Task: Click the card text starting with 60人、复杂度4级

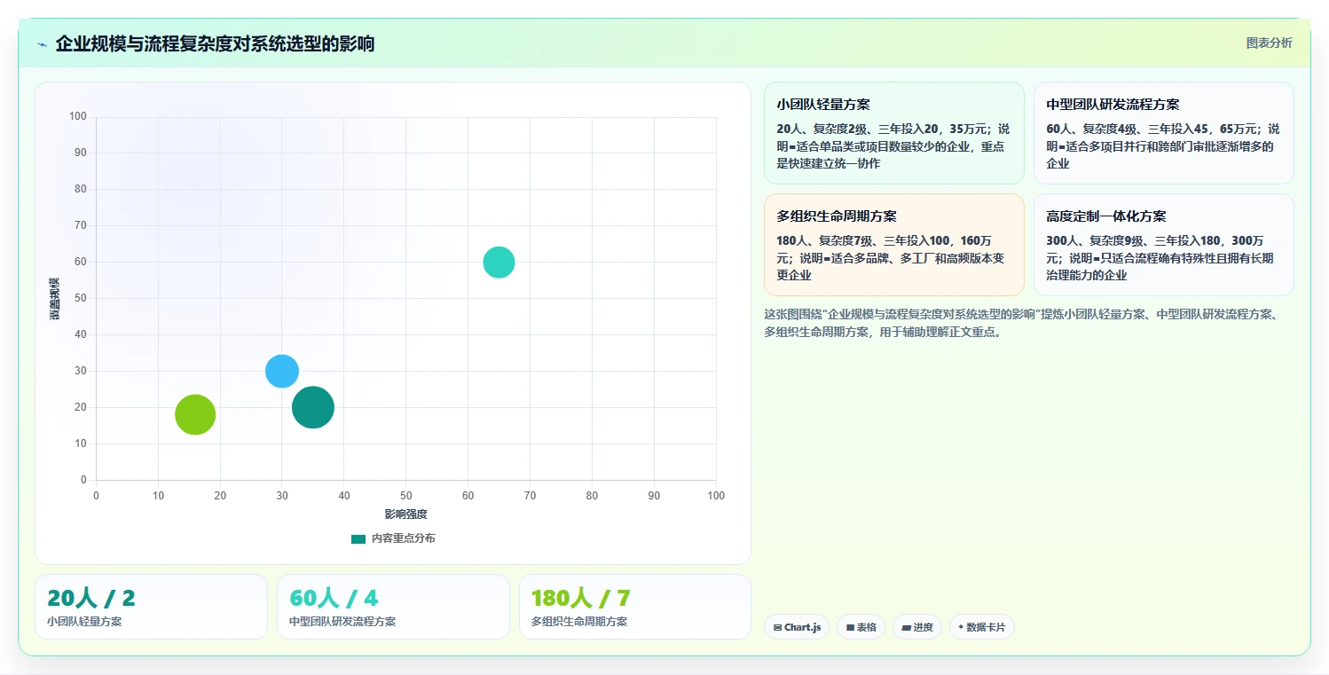Action: [x=1163, y=146]
